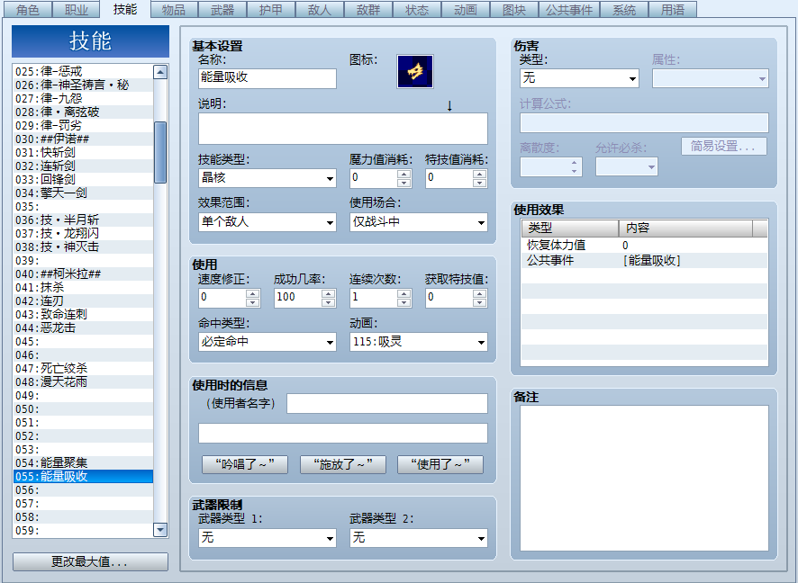The image size is (798, 583).
Task: Click the second message line field
Action: (x=343, y=433)
